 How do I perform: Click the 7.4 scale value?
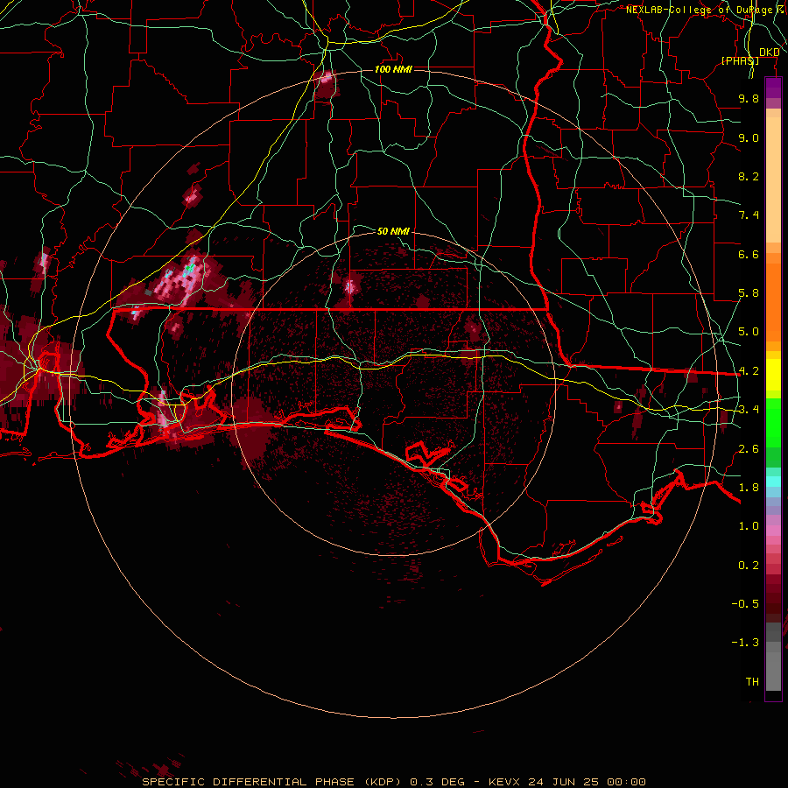point(749,215)
